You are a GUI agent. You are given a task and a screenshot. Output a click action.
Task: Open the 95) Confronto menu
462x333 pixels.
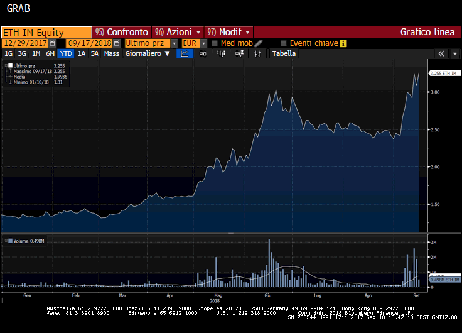(122, 32)
